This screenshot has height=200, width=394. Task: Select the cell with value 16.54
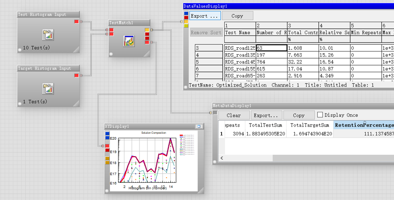pyautogui.click(x=334, y=62)
